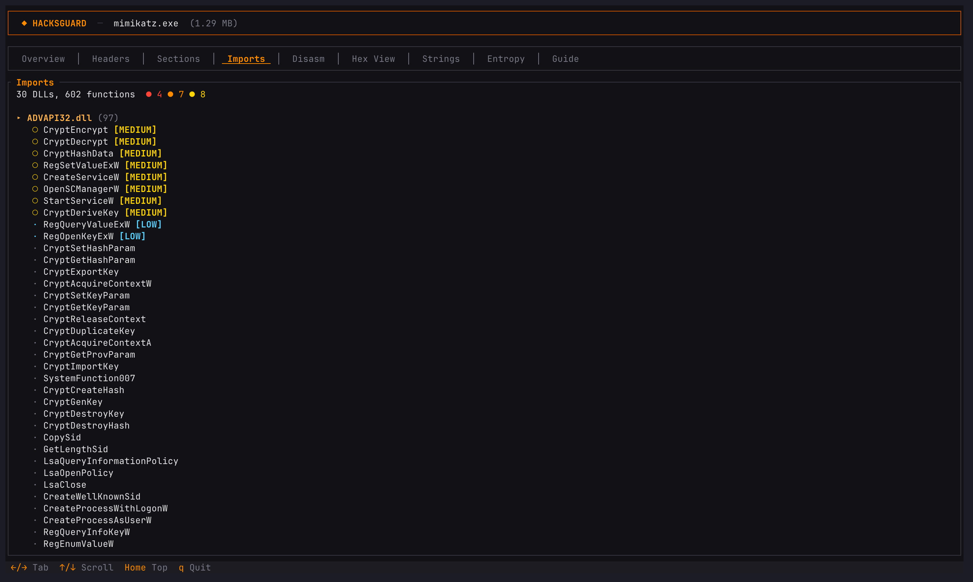
Task: Click the Imports panel heading
Action: pos(35,82)
